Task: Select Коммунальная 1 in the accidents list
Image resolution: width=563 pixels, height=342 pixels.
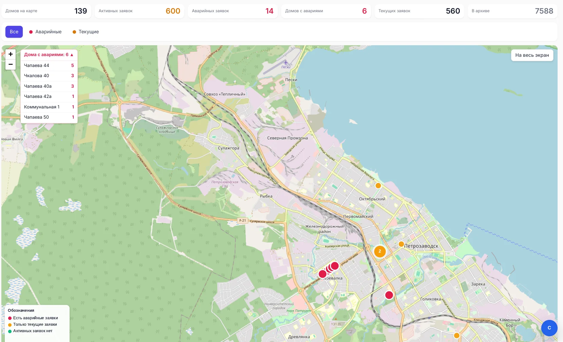Action: [x=49, y=107]
